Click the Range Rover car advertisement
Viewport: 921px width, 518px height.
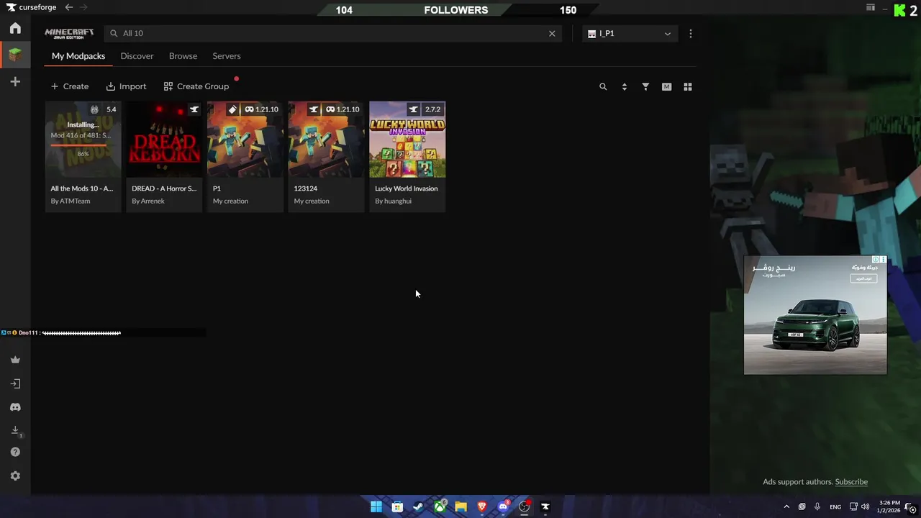[815, 315]
